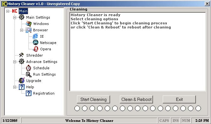The image size is (211, 124).
Task: Click the Netscape icon
Action: pyautogui.click(x=36, y=43)
